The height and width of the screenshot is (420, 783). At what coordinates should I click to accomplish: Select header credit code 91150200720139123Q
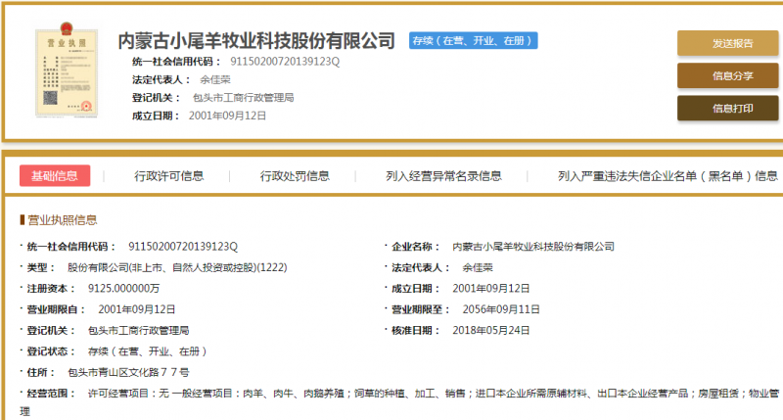coord(285,62)
